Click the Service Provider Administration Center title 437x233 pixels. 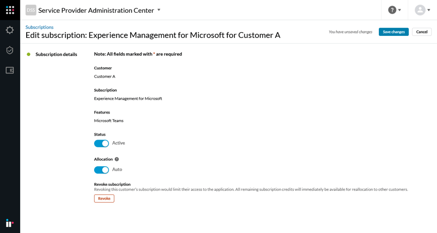click(x=96, y=10)
